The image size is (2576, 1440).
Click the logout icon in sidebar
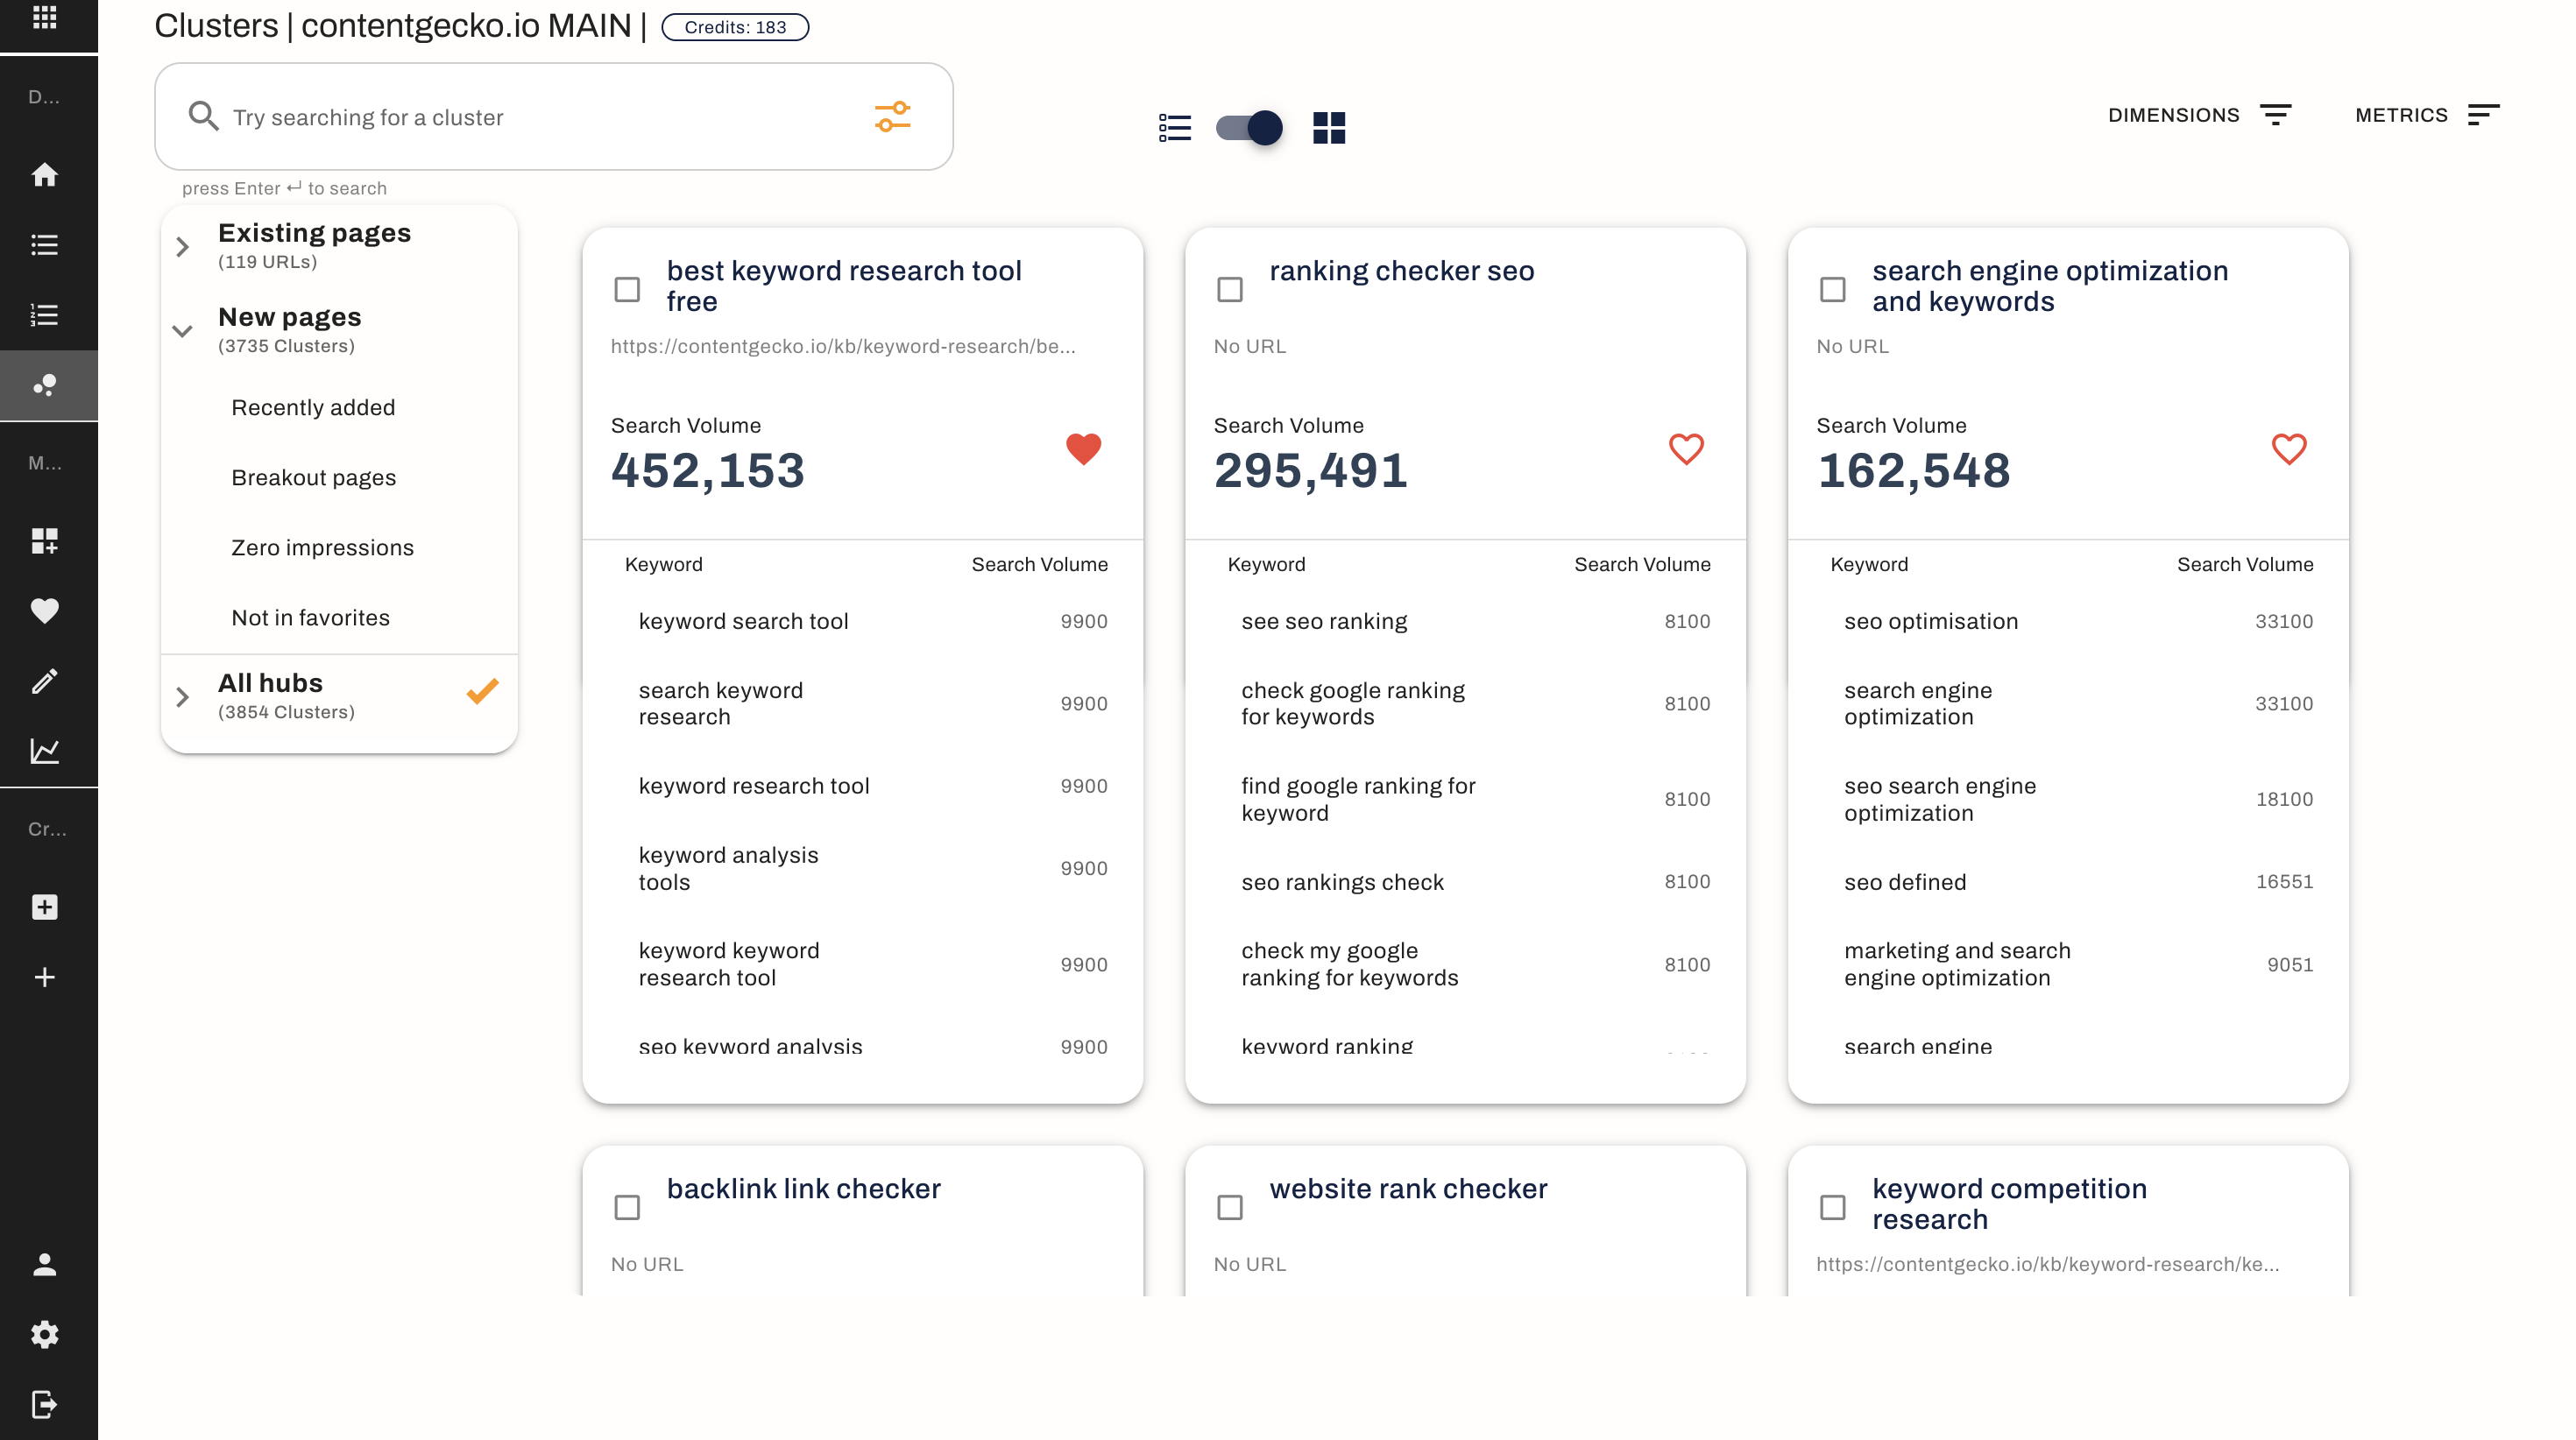pos(44,1404)
